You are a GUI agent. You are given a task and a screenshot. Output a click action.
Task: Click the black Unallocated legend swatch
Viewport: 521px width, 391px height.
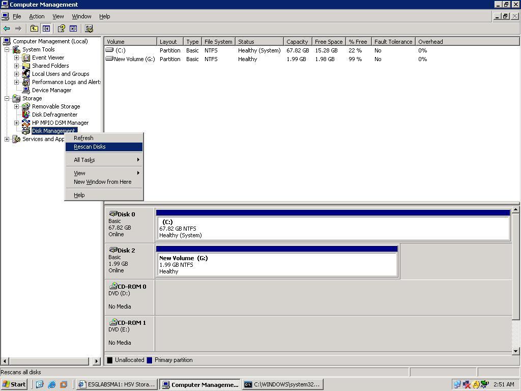pos(110,360)
